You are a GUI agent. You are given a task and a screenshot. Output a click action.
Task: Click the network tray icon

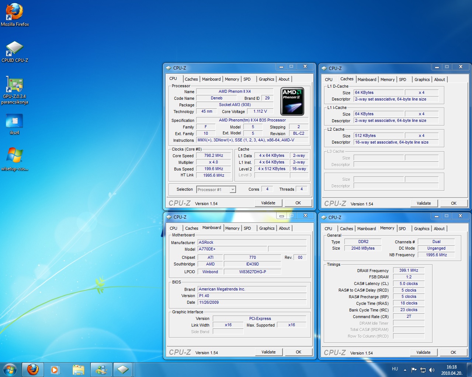[x=423, y=370]
